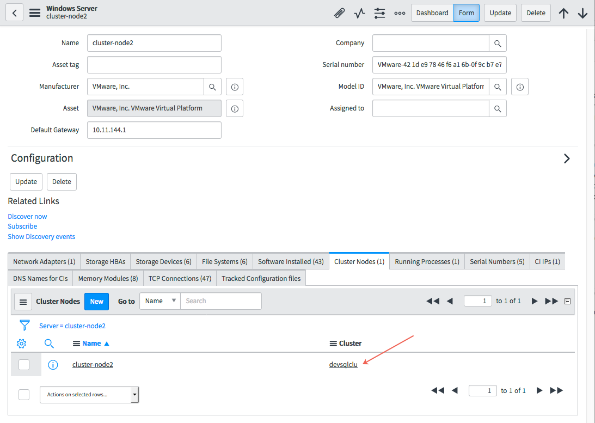
Task: Preview Manufacturer record info icon
Action: click(235, 87)
